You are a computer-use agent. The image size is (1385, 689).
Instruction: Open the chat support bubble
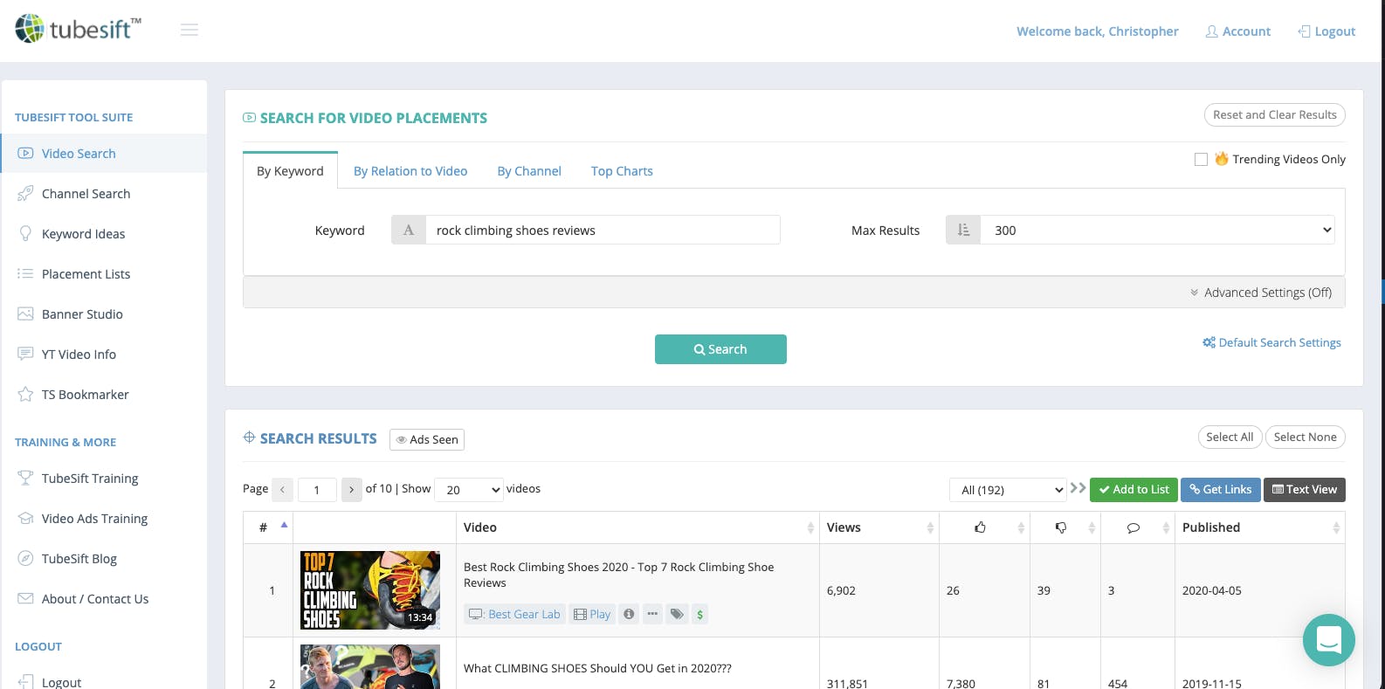point(1329,640)
